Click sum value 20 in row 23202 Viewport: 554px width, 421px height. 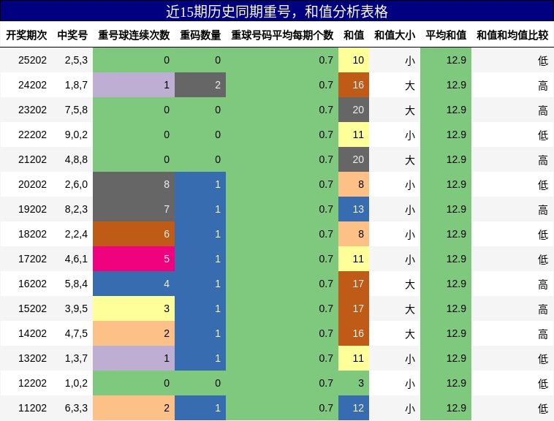(354, 110)
